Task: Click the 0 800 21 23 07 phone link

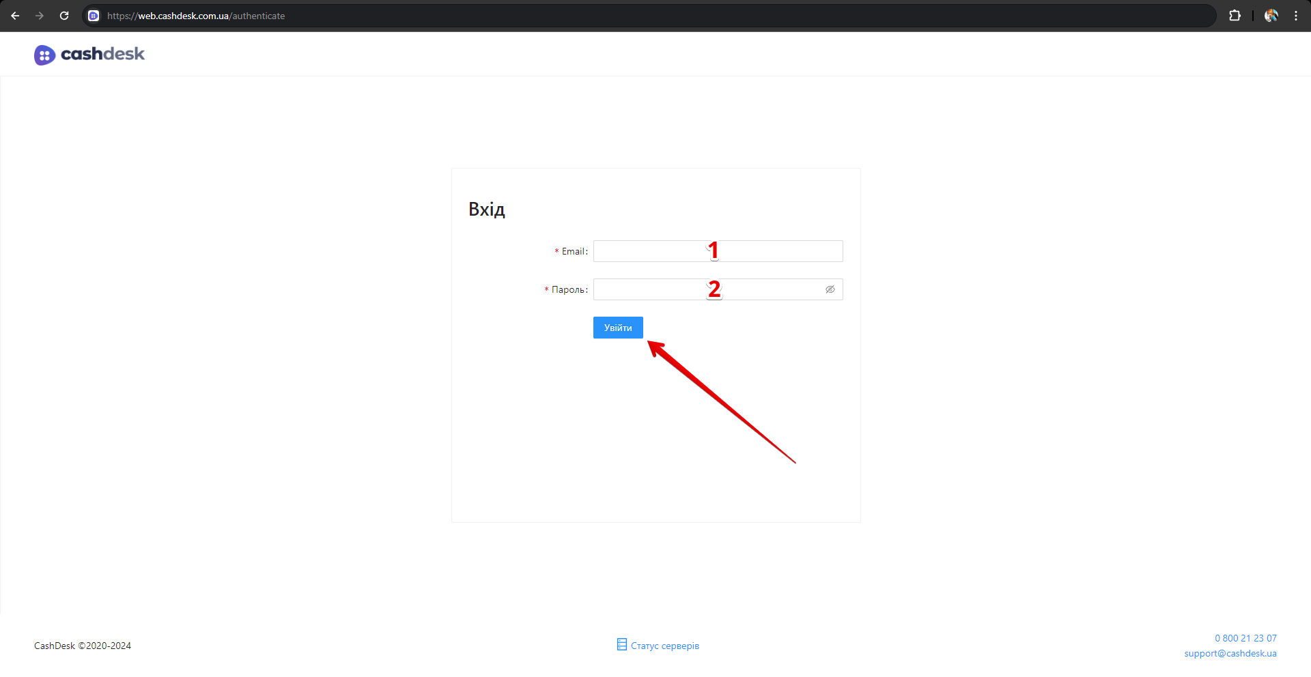Action: [1245, 638]
